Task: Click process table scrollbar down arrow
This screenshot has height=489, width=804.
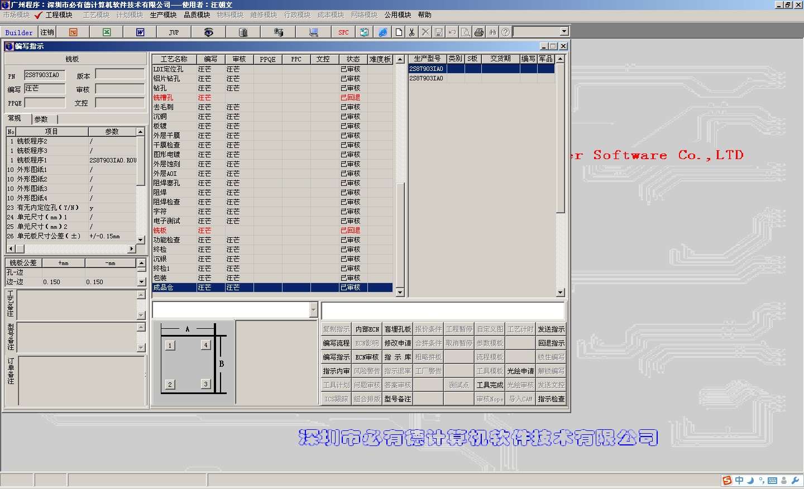Action: click(x=400, y=292)
